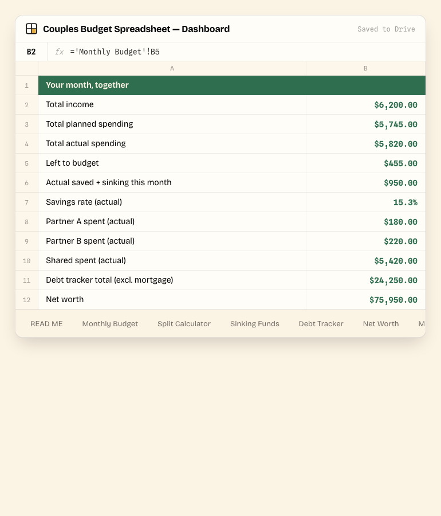Image resolution: width=441 pixels, height=516 pixels.
Task: Click the formula bar ='Monthly Budget'!B5
Action: (x=237, y=52)
